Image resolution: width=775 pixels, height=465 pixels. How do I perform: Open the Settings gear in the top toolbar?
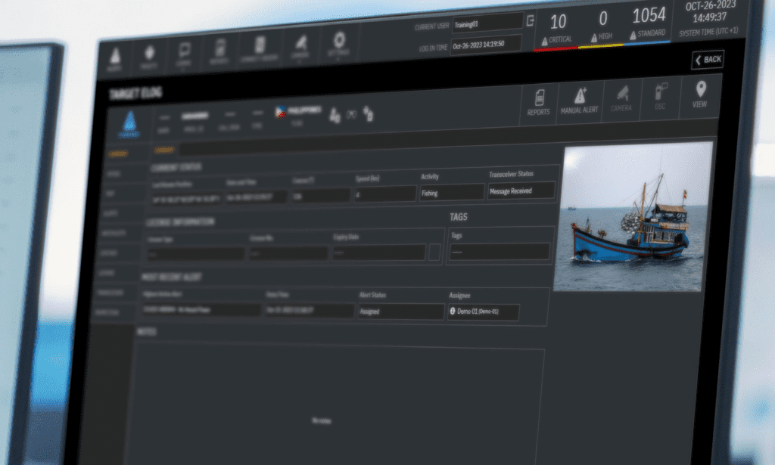[339, 42]
